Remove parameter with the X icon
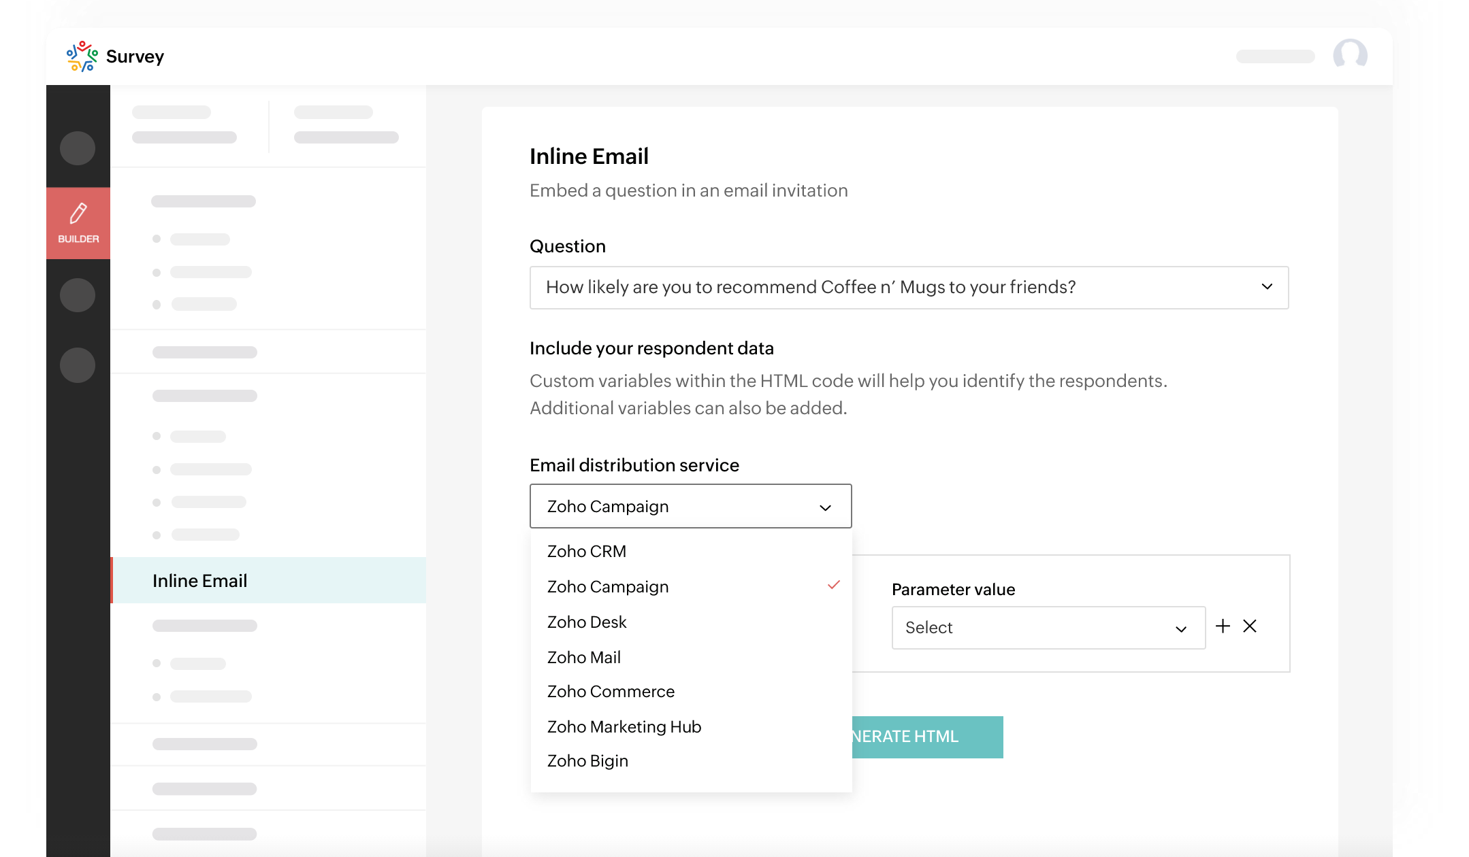Image resolution: width=1469 pixels, height=857 pixels. coord(1250,626)
